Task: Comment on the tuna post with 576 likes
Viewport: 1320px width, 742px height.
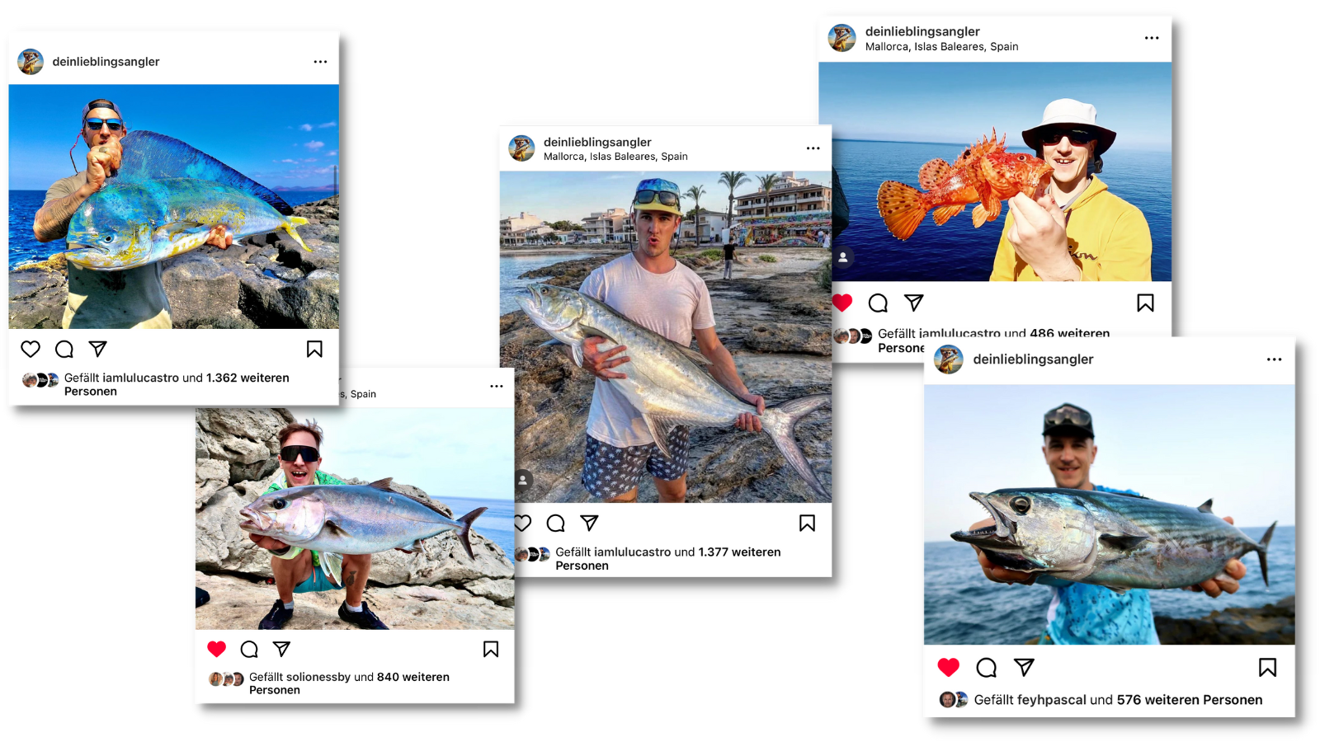Action: [986, 667]
